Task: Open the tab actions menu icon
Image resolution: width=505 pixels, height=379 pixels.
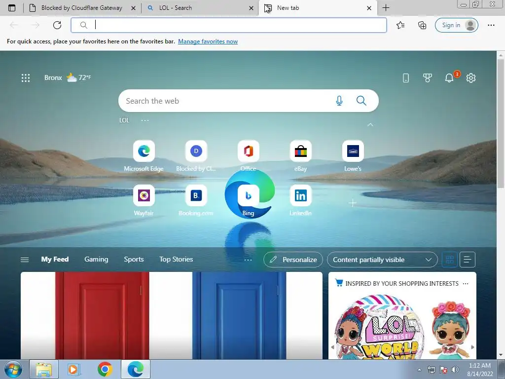Action: 12,8
